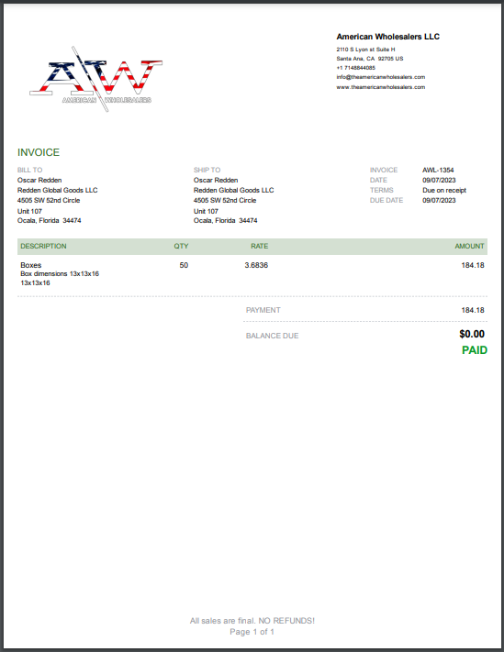Click the SHIP TO label
The width and height of the screenshot is (504, 652).
tap(207, 170)
